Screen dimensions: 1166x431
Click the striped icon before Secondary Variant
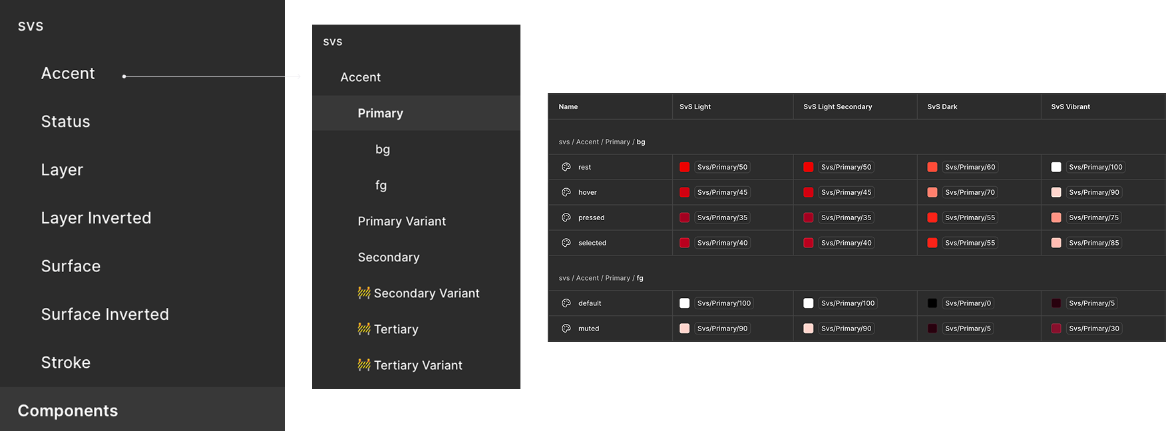click(x=364, y=293)
